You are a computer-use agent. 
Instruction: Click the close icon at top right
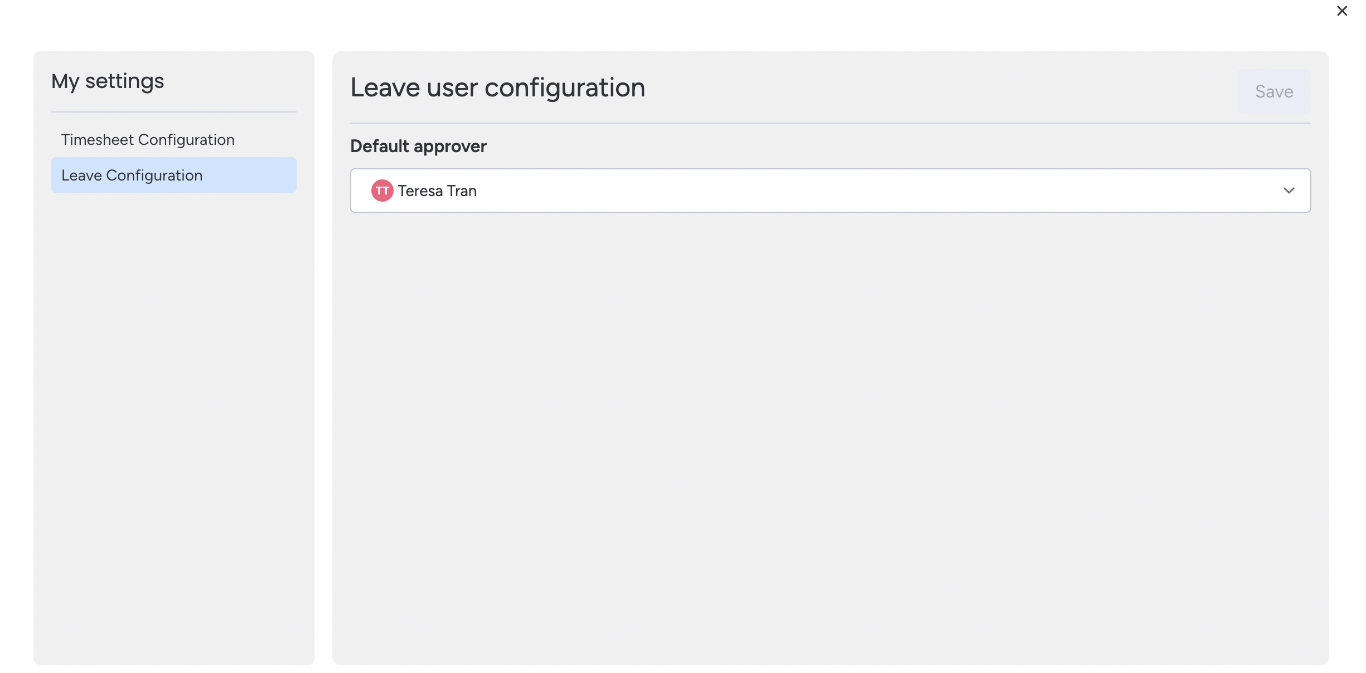[1341, 11]
